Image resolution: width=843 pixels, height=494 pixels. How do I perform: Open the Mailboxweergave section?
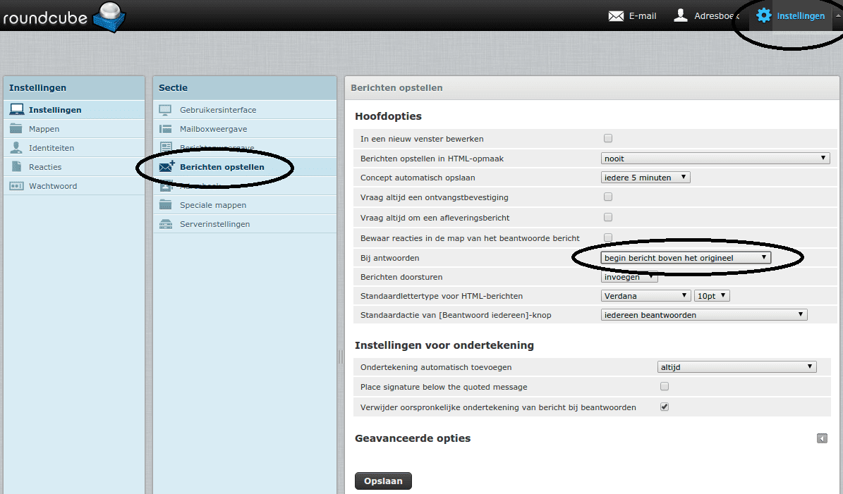(213, 129)
